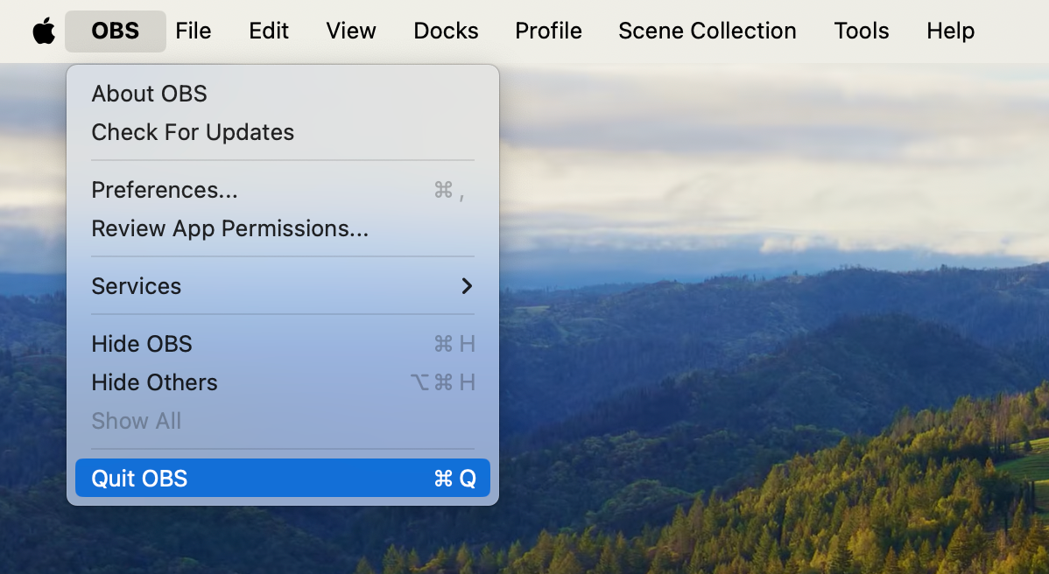Open the Edit menu
Viewport: 1049px width, 574px height.
coord(269,31)
